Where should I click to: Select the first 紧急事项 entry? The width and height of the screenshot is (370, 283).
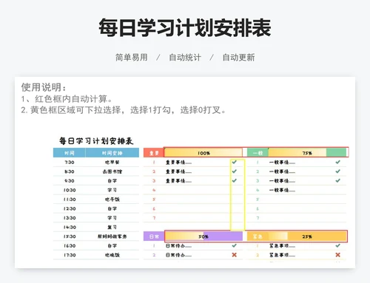[282, 246]
